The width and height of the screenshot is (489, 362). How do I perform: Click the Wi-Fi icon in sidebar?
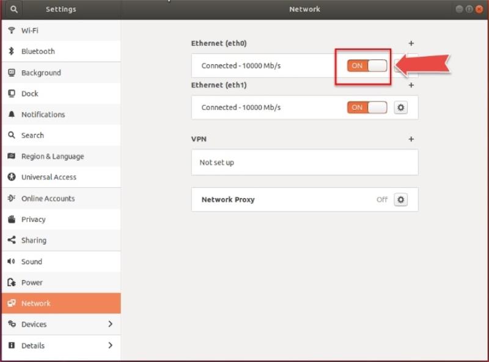coord(12,31)
